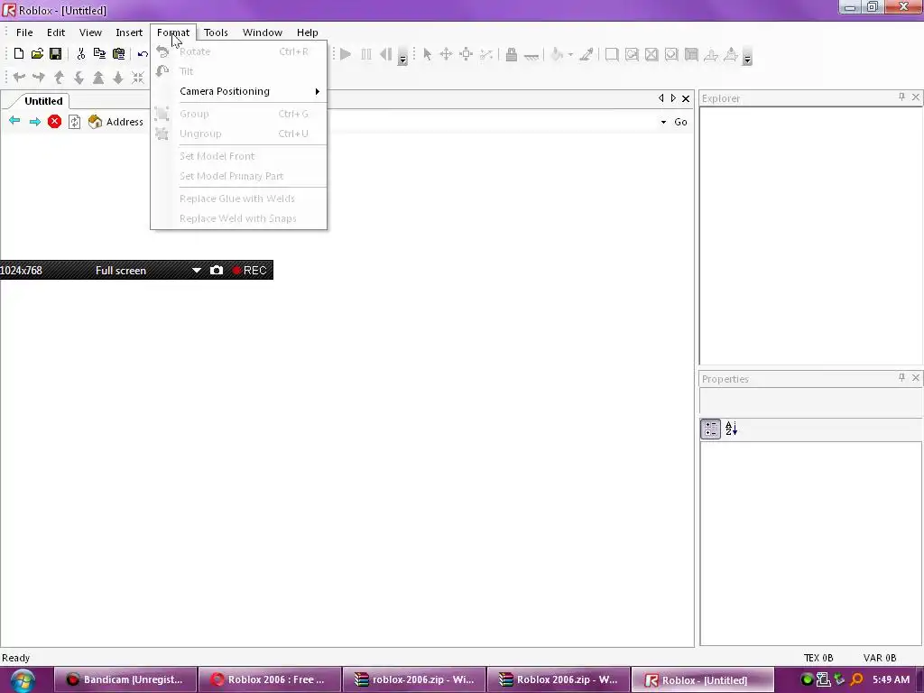Click the Open folder icon
924x693 pixels.
(37, 54)
